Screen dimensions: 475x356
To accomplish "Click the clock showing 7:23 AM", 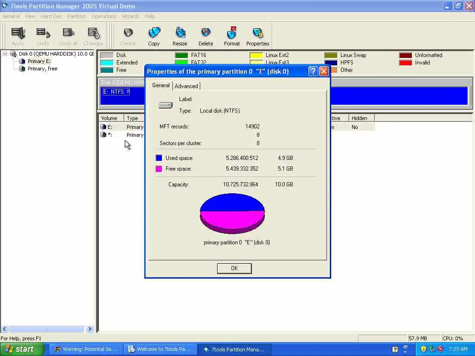I will [x=458, y=350].
